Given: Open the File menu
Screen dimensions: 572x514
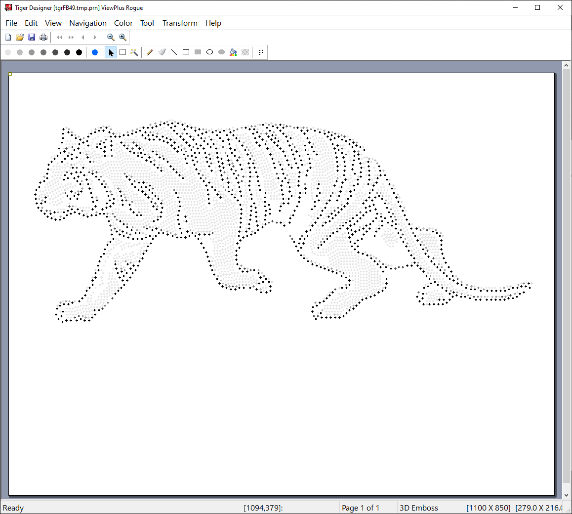Looking at the screenshot, I should [x=11, y=23].
